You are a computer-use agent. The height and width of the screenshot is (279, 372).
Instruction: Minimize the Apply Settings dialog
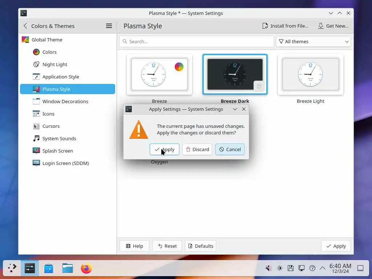pyautogui.click(x=235, y=109)
